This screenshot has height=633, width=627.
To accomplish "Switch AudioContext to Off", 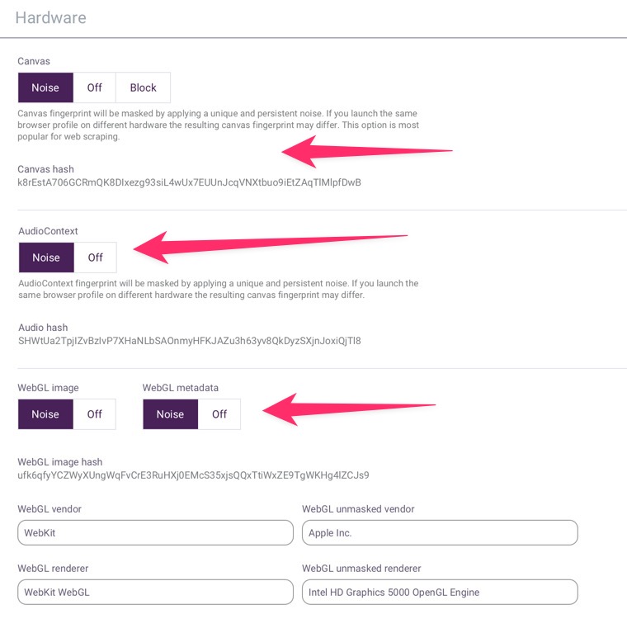I will [96, 257].
